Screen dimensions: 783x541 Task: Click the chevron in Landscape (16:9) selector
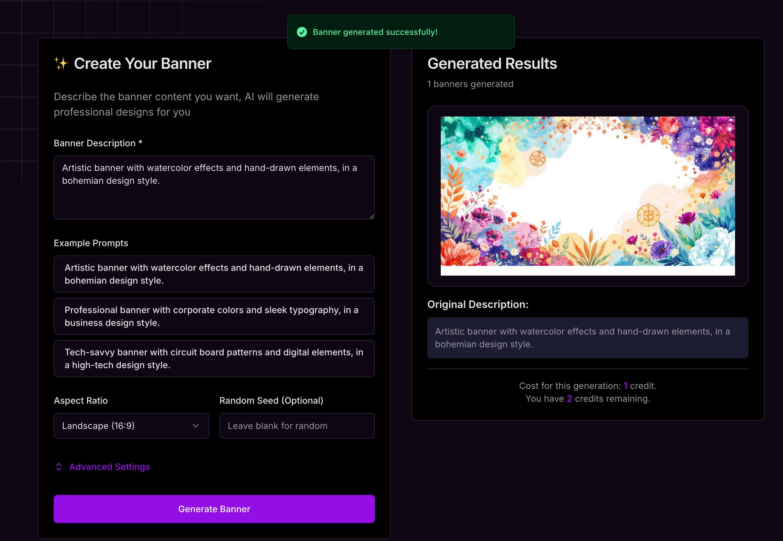[195, 426]
